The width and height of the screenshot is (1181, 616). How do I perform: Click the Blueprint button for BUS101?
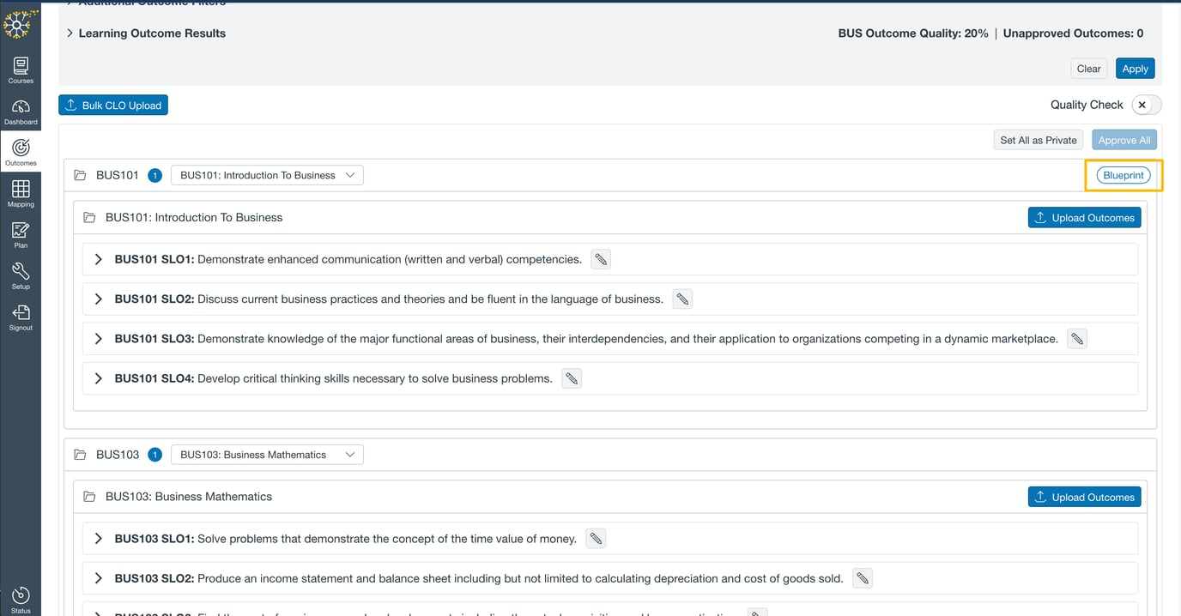point(1123,174)
